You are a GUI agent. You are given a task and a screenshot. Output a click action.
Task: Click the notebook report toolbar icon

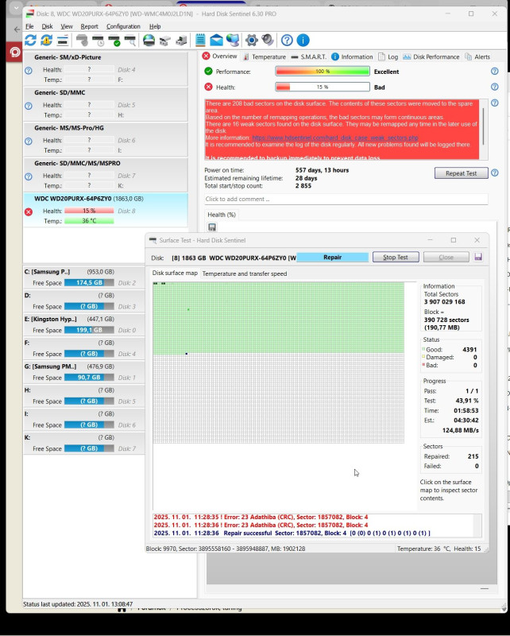[200, 41]
